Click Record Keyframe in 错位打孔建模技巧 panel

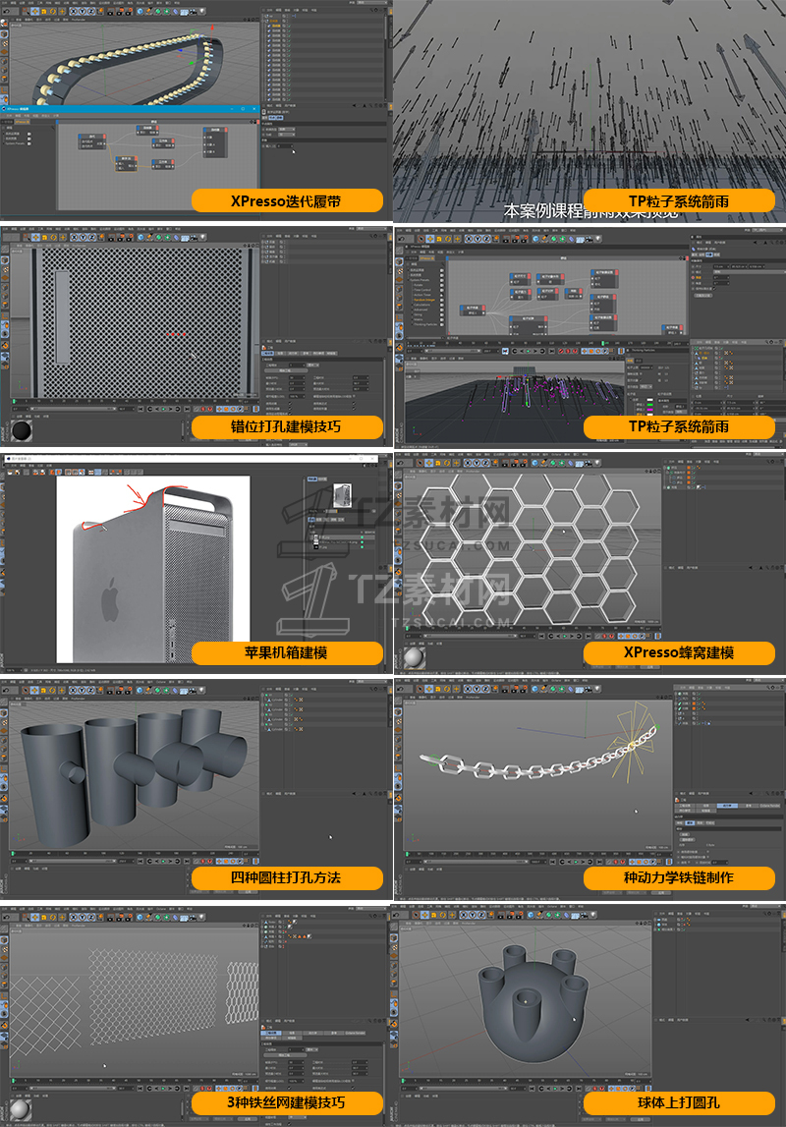(202, 409)
